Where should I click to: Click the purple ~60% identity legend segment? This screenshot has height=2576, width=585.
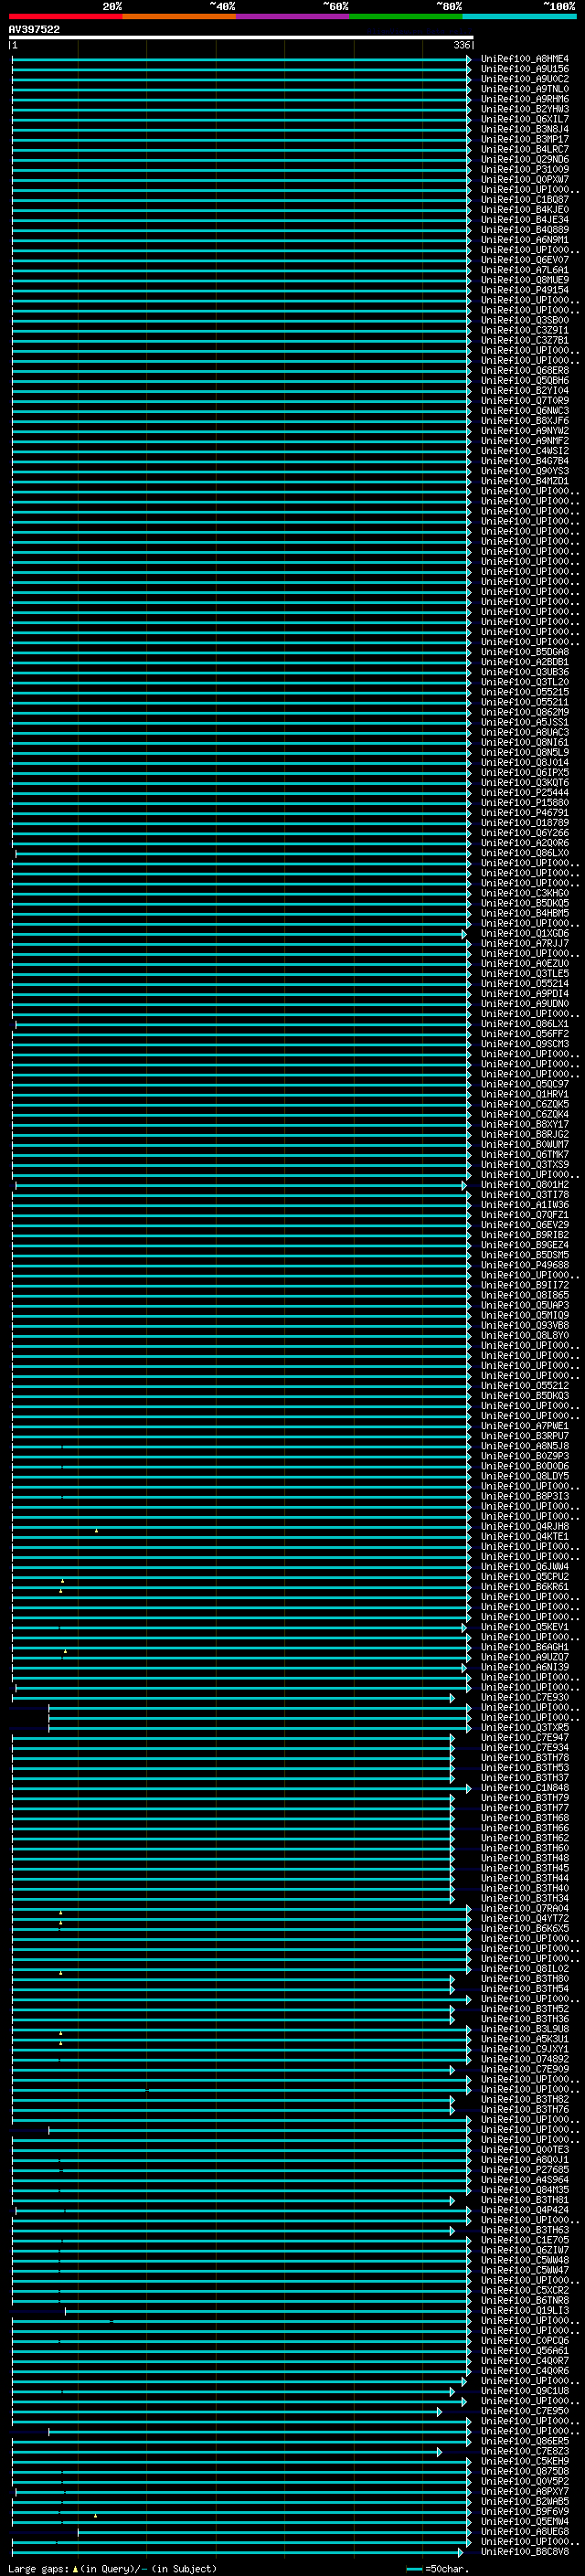292,16
